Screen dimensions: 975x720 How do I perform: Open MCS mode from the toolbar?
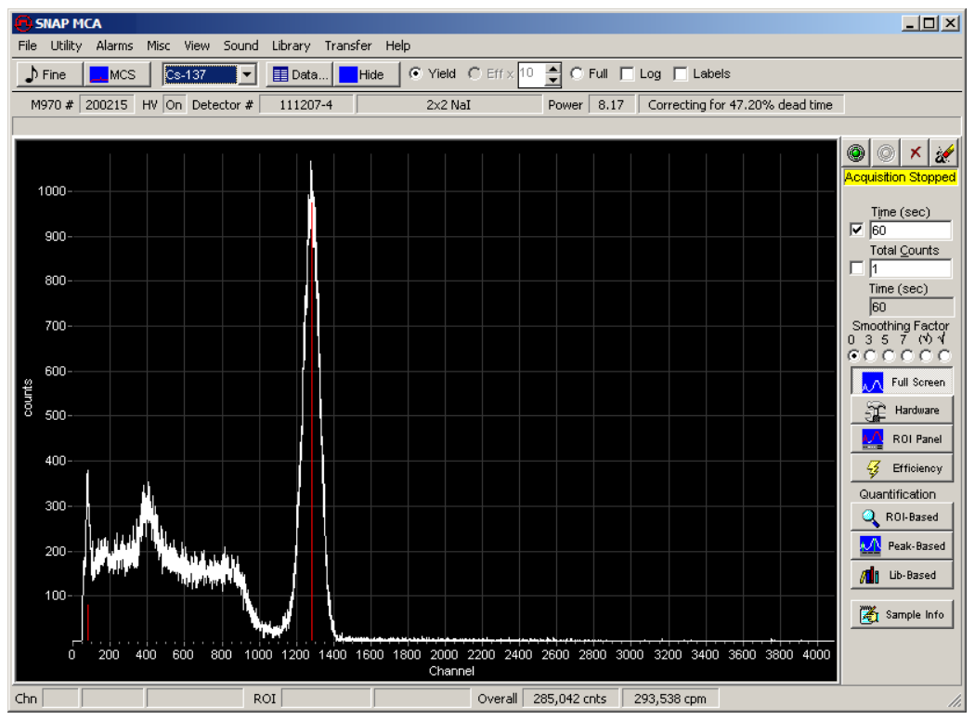(116, 74)
